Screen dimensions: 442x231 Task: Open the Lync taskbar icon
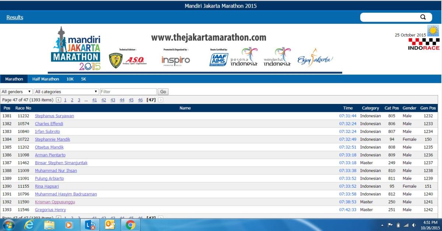click(x=90, y=225)
